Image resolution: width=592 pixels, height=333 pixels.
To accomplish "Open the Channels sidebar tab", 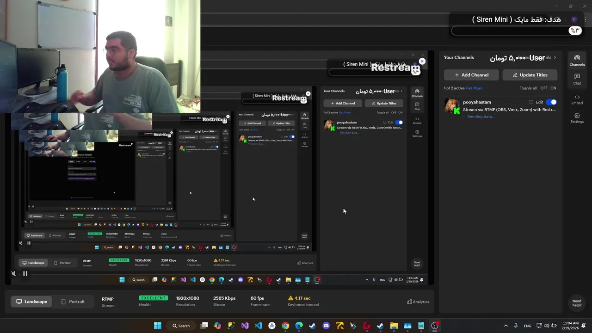I will tap(577, 61).
